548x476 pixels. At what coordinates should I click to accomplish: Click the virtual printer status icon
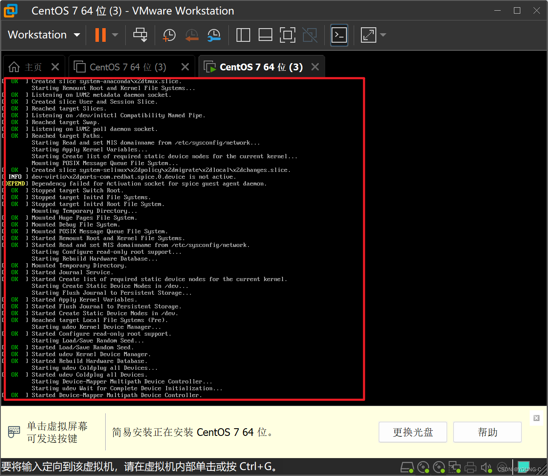[x=471, y=467]
